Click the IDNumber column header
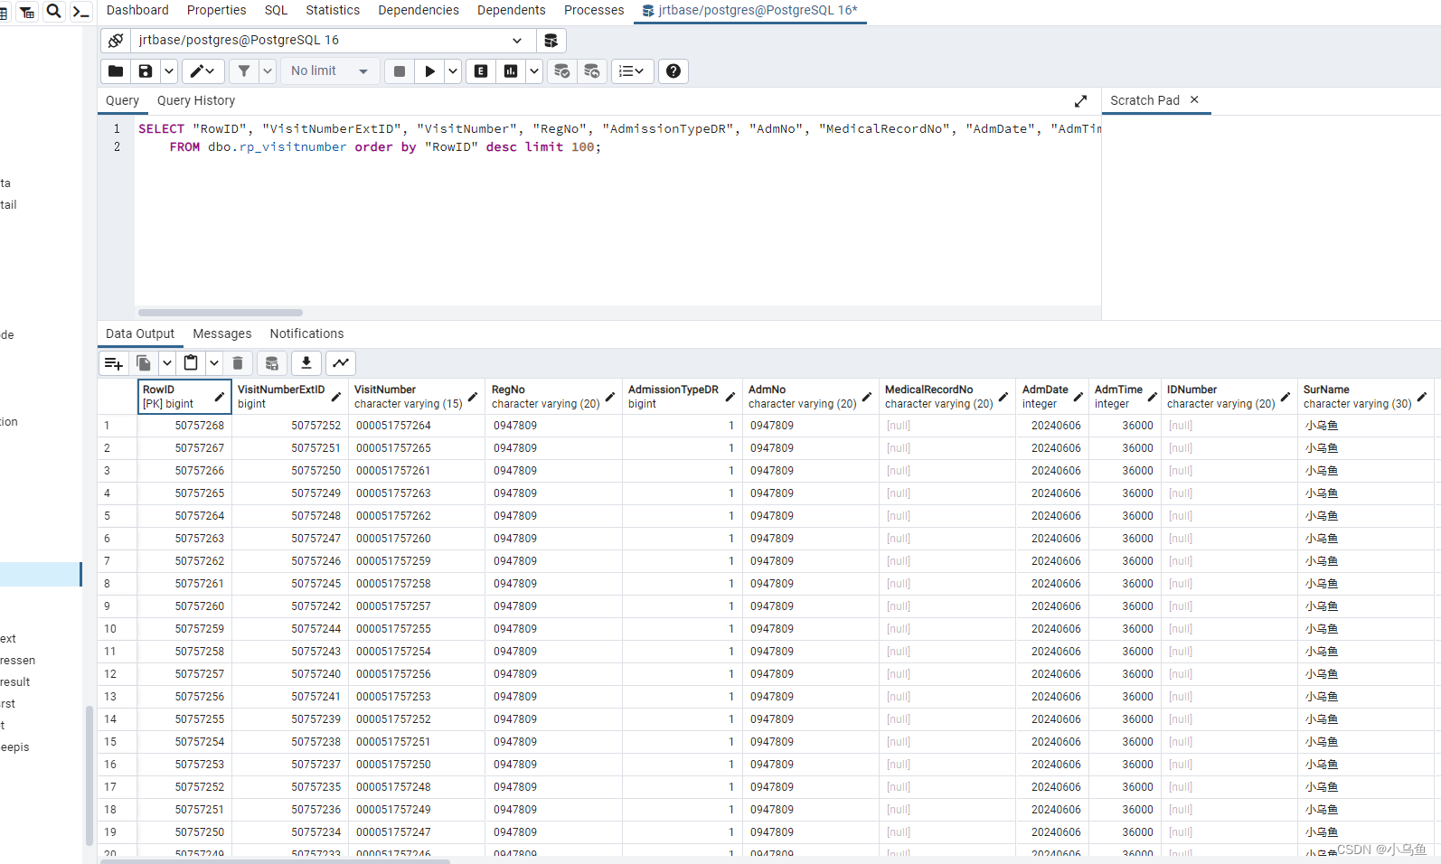The image size is (1441, 864). 1229,397
